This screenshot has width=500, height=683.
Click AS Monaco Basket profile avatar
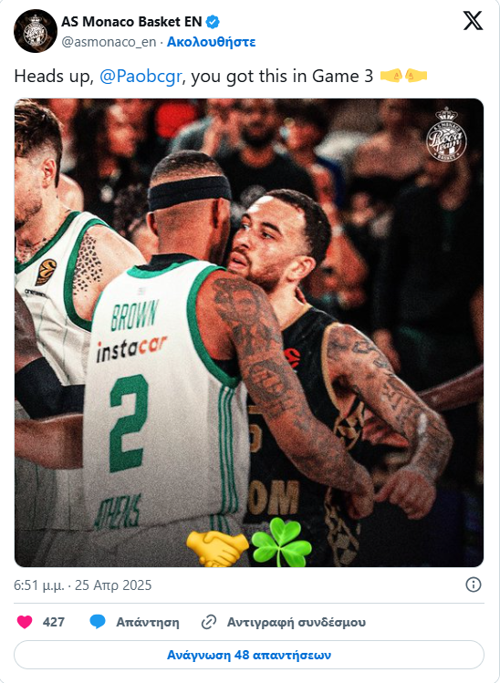tap(36, 31)
